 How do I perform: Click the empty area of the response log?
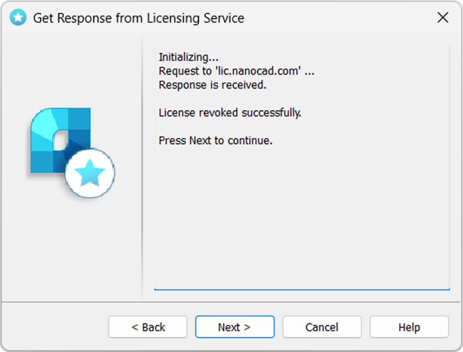[x=302, y=218]
